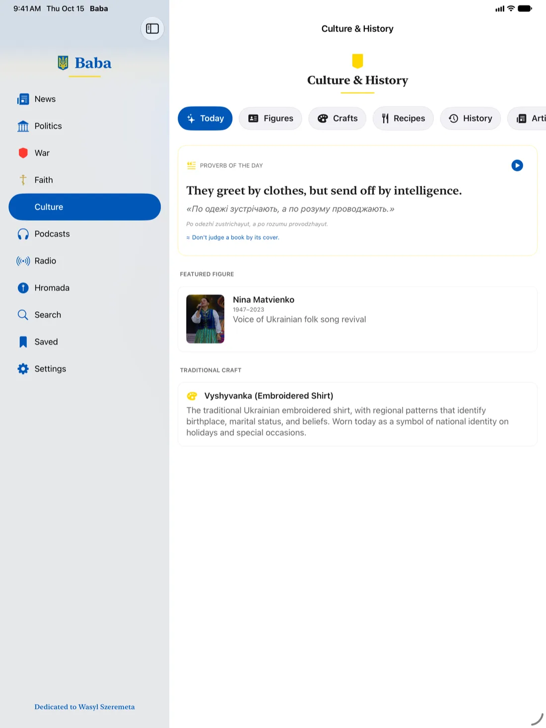This screenshot has width=546, height=728.
Task: Open the Vyshyvanka (Embroidered Shirt) title
Action: 269,396
